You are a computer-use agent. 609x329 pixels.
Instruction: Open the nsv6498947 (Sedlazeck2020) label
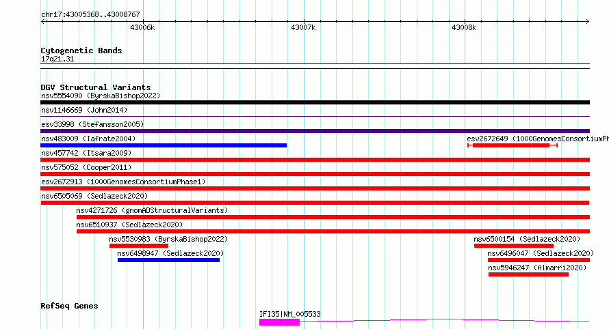point(170,253)
